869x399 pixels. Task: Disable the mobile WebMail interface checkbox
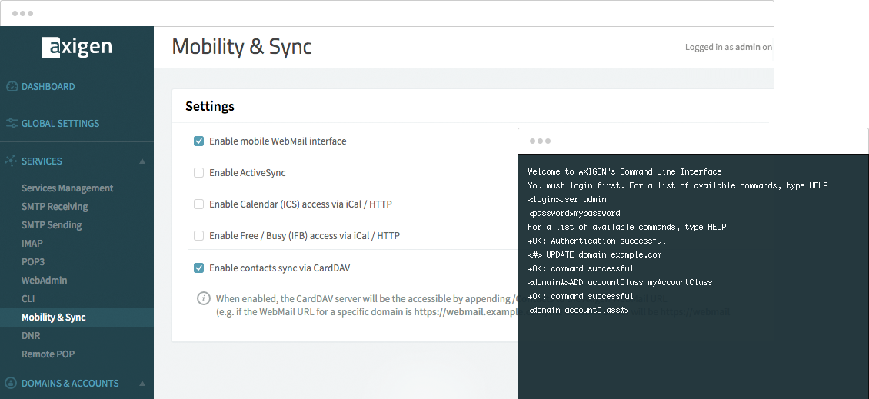198,141
